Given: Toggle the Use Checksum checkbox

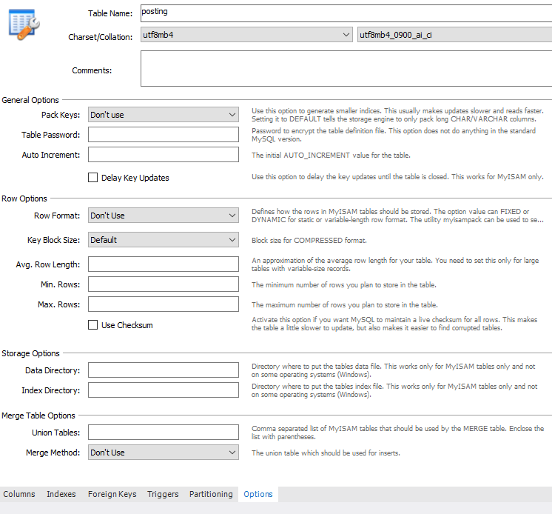Looking at the screenshot, I should [93, 325].
